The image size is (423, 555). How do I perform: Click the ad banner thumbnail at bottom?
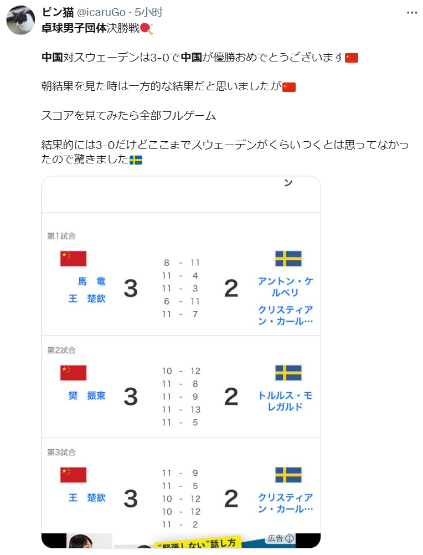pyautogui.click(x=181, y=541)
